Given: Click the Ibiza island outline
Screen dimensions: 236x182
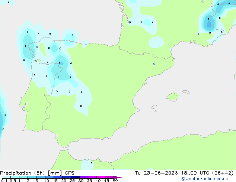Looking at the screenshot, I should pos(154,107).
